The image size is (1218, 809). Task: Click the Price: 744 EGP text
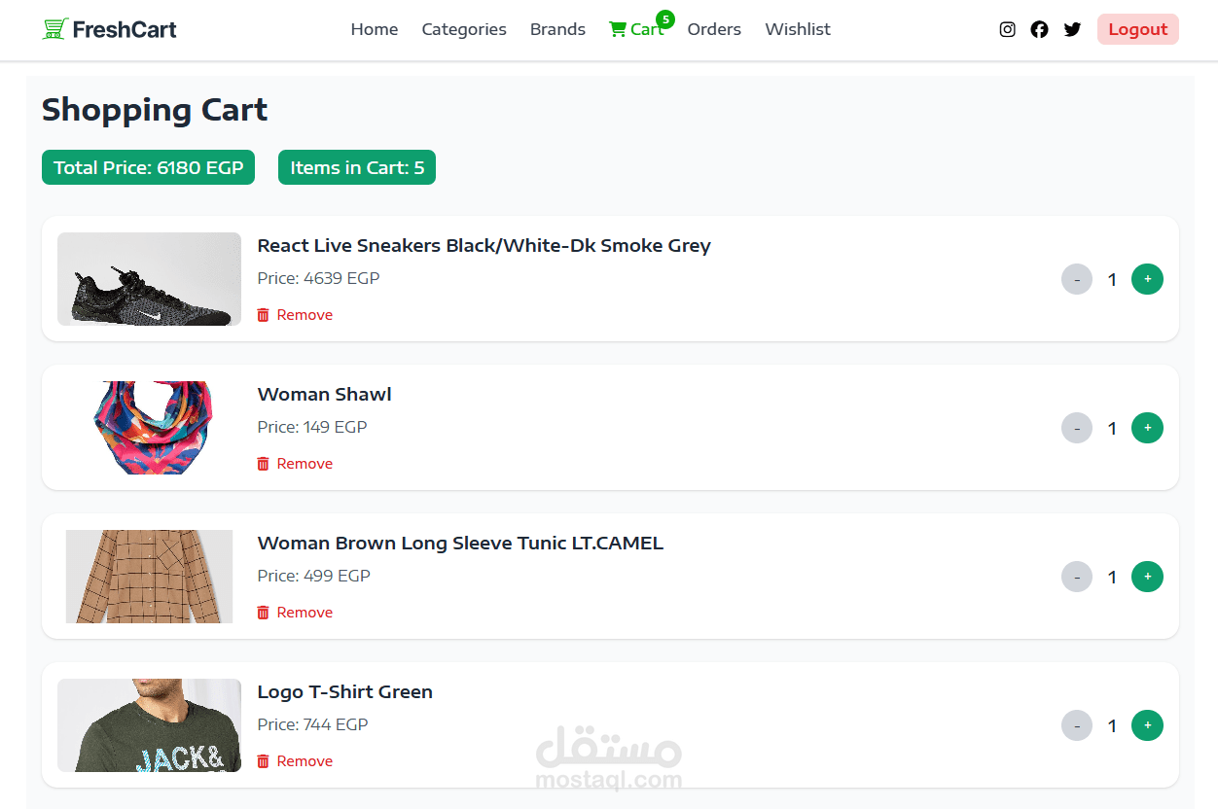coord(312,724)
